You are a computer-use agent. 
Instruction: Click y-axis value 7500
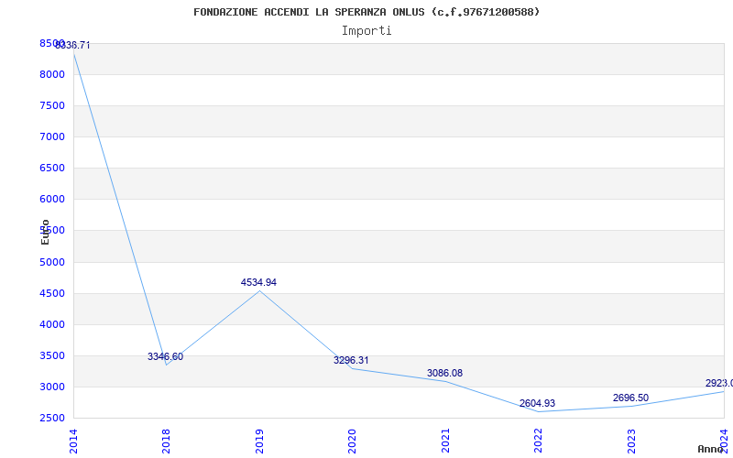tap(52, 105)
